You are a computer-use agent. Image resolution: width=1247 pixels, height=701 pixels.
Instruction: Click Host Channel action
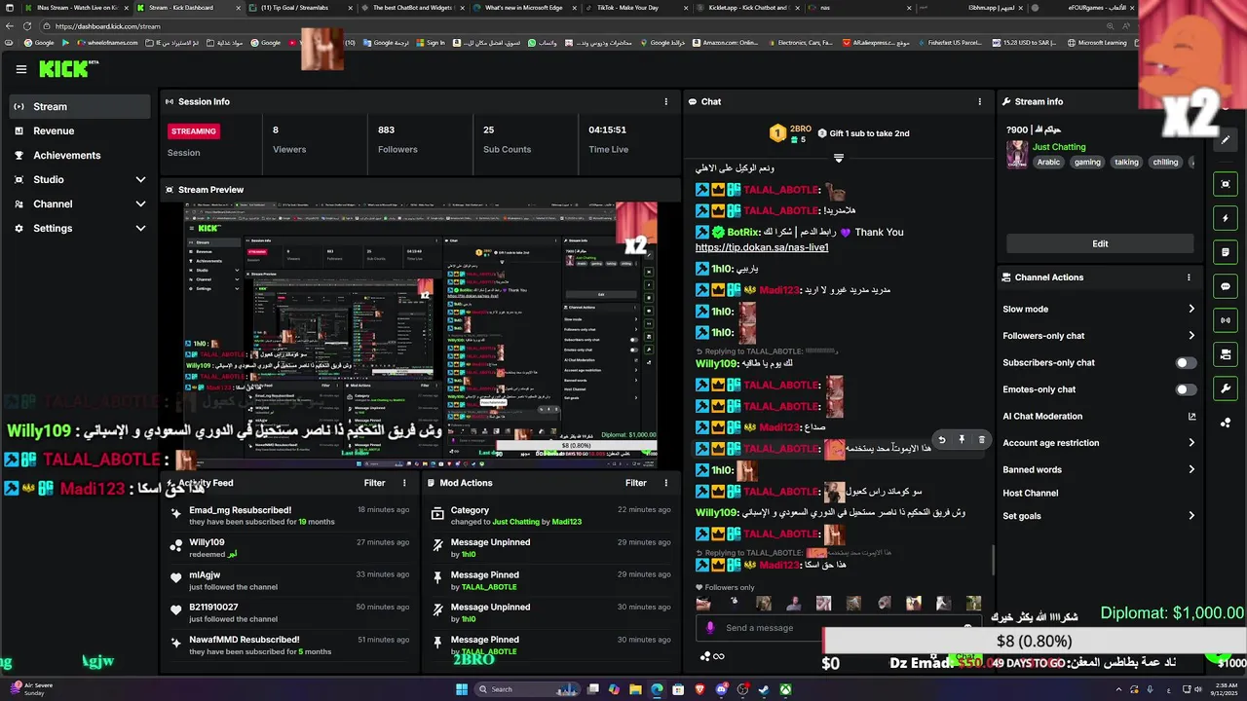pos(1031,494)
